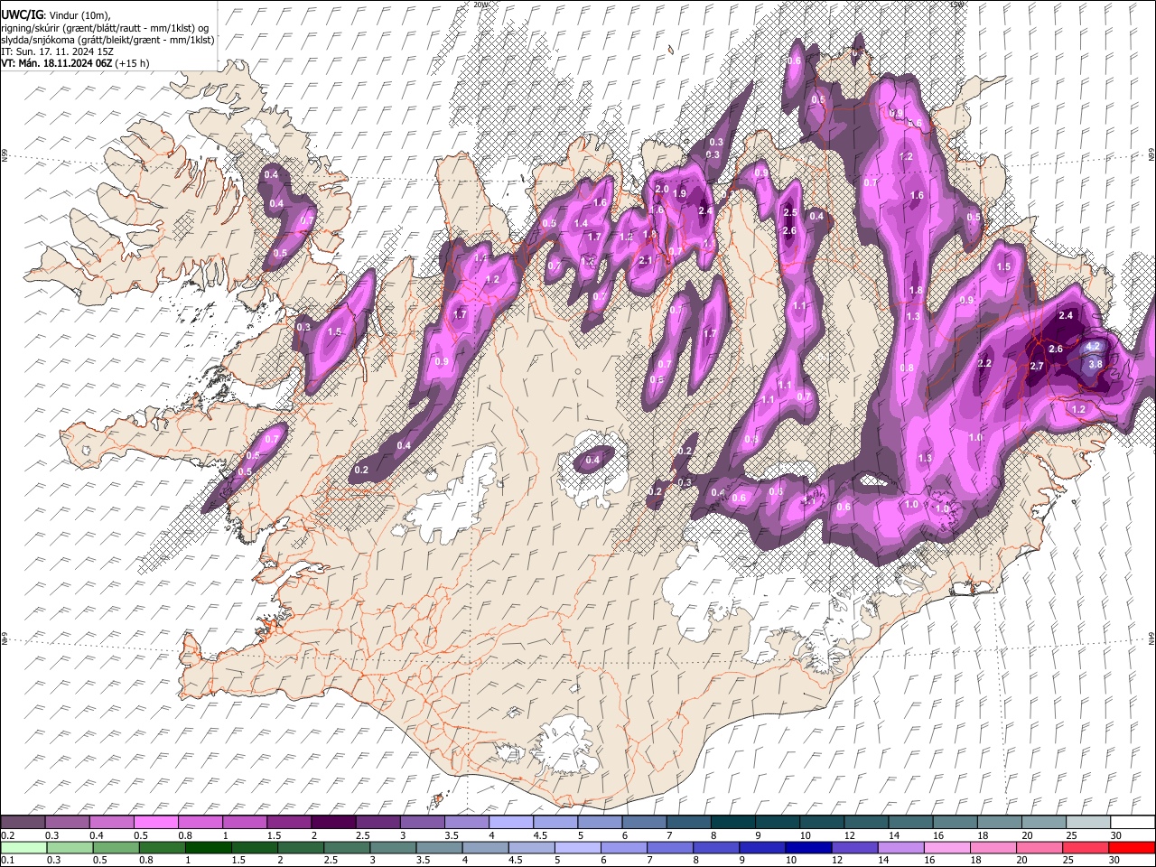Click the '2.0' value label in the north
This screenshot has height=867, width=1156.
click(x=662, y=189)
